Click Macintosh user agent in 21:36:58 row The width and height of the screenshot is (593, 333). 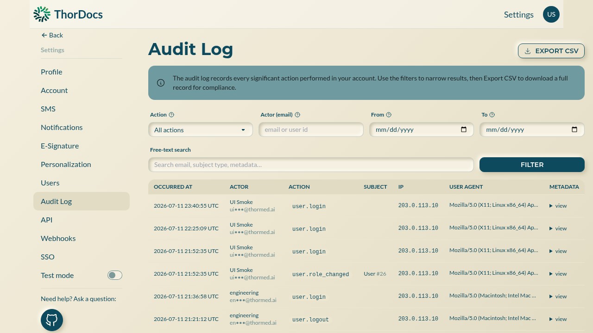[x=492, y=296]
